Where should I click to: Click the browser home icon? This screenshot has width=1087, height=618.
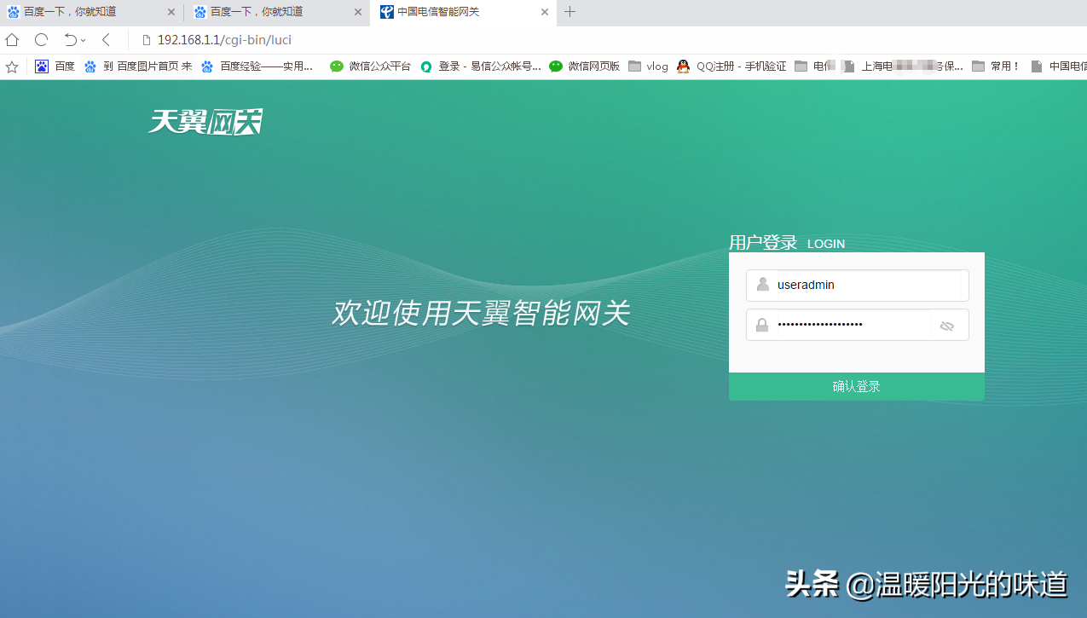(12, 40)
